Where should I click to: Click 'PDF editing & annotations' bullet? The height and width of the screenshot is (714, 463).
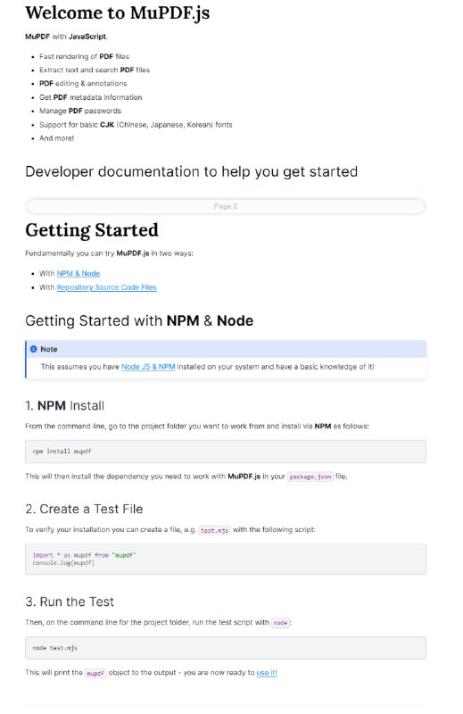[x=83, y=84]
